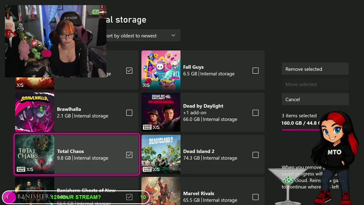Open the Brawlhalla cover thumbnail
364x205 pixels.
(x=35, y=112)
